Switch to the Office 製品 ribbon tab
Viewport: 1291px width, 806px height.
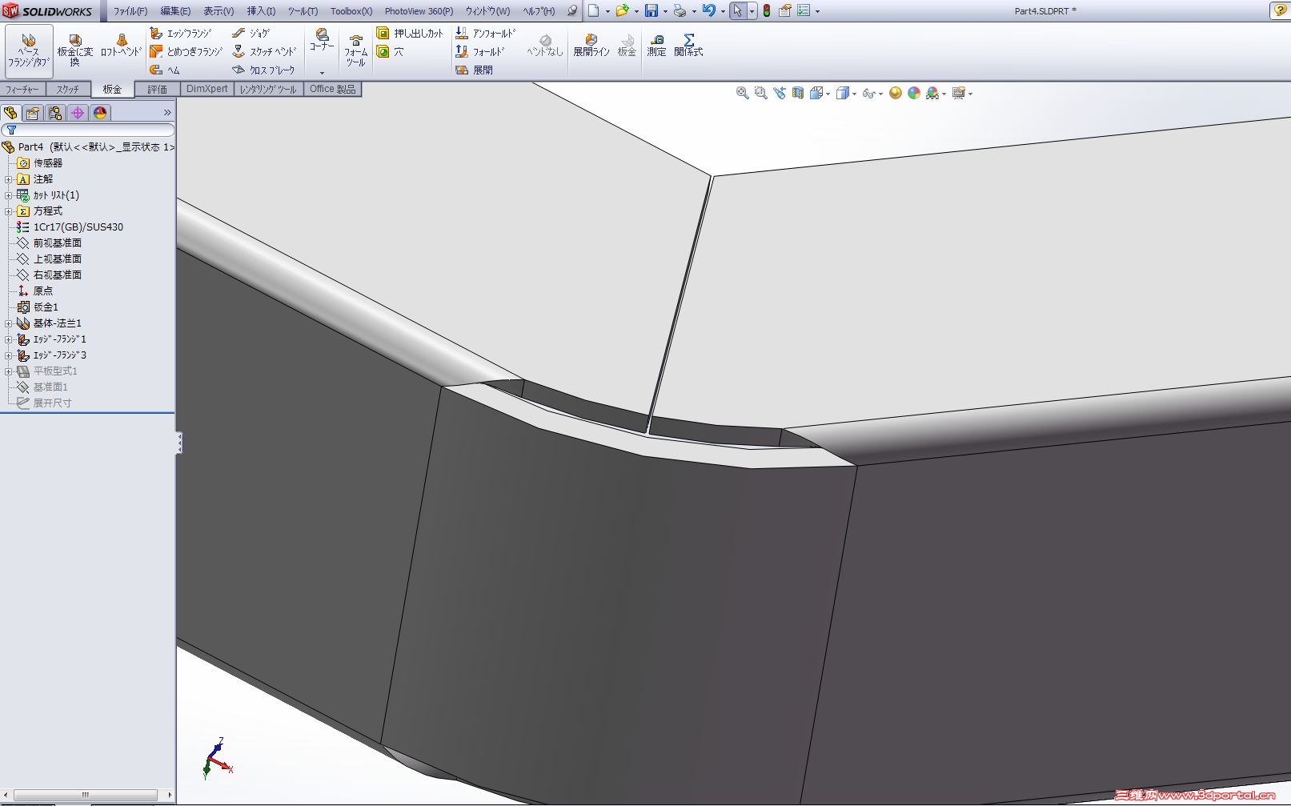[332, 90]
